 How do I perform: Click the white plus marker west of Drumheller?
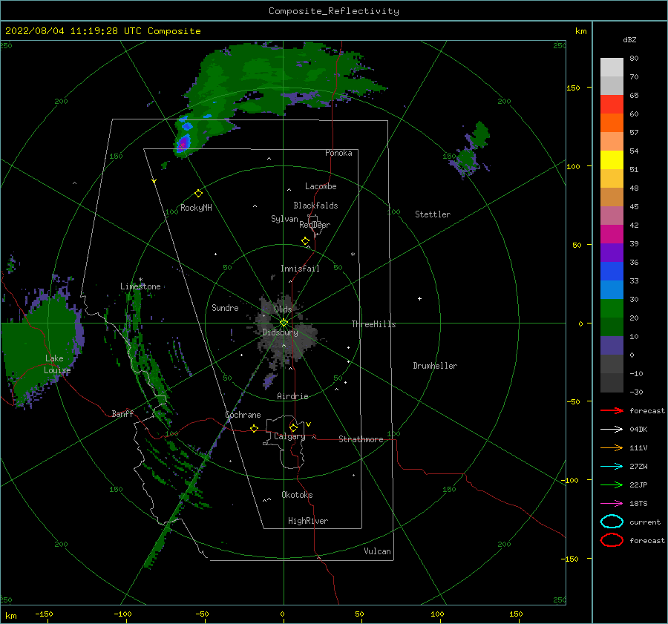click(419, 298)
